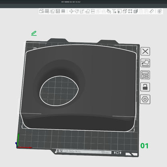Click the Add plate icon
Image resolution: width=167 pixels, height=167 pixels.
pos(47,11)
